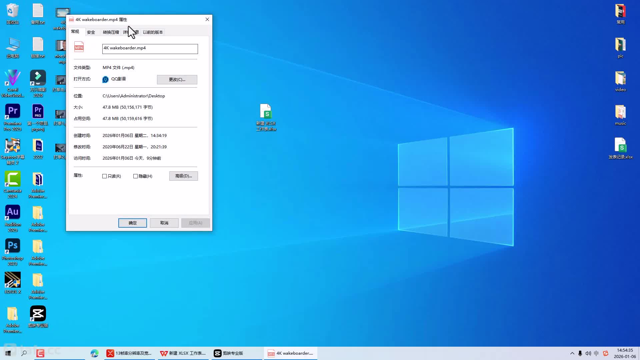640x360 pixels.
Task: Open the EDIUS X desktop icon
Action: [13, 280]
